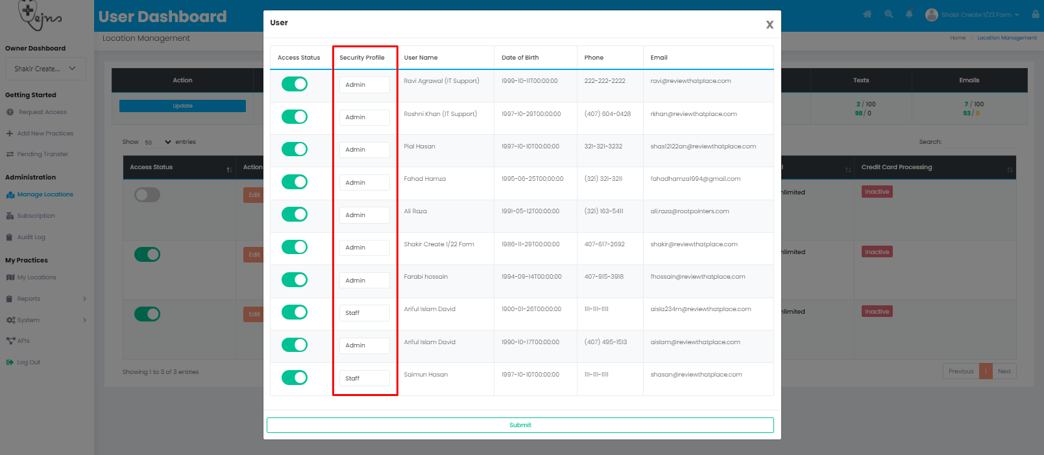Toggle access status for Ravi Agrawal
Image resolution: width=1044 pixels, height=455 pixels.
click(x=295, y=84)
